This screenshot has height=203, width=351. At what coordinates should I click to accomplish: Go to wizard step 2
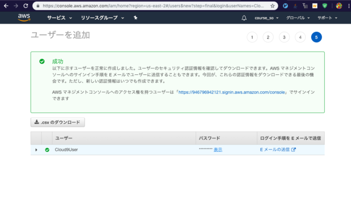tap(268, 37)
